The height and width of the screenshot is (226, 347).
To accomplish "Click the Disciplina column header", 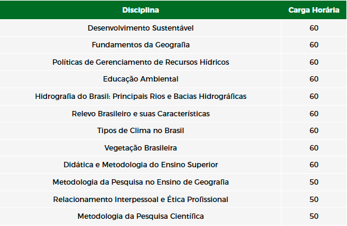I will (141, 10).
